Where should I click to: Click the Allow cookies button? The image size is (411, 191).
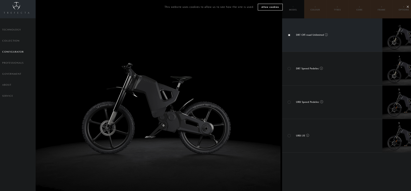pyautogui.click(x=270, y=7)
